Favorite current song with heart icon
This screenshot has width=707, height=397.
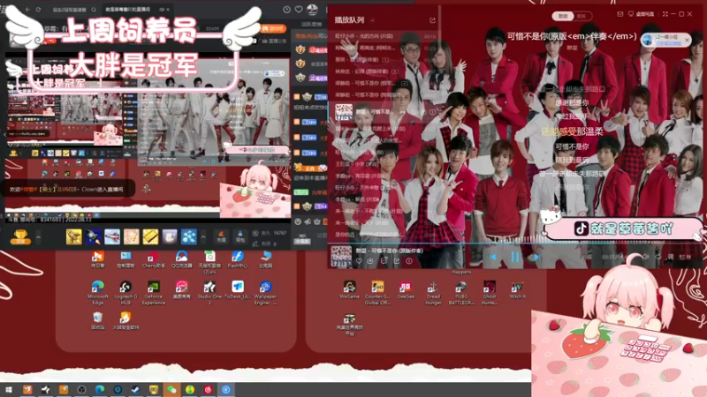(359, 260)
